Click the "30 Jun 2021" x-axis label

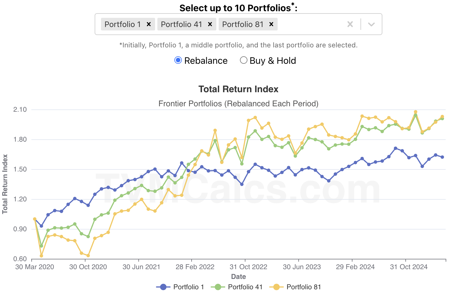point(141,267)
